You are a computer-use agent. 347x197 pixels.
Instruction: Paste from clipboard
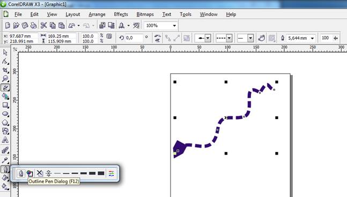point(61,25)
